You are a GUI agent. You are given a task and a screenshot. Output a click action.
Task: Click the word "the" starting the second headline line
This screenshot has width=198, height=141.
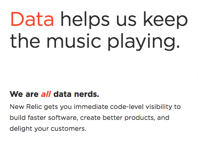click(x=25, y=41)
